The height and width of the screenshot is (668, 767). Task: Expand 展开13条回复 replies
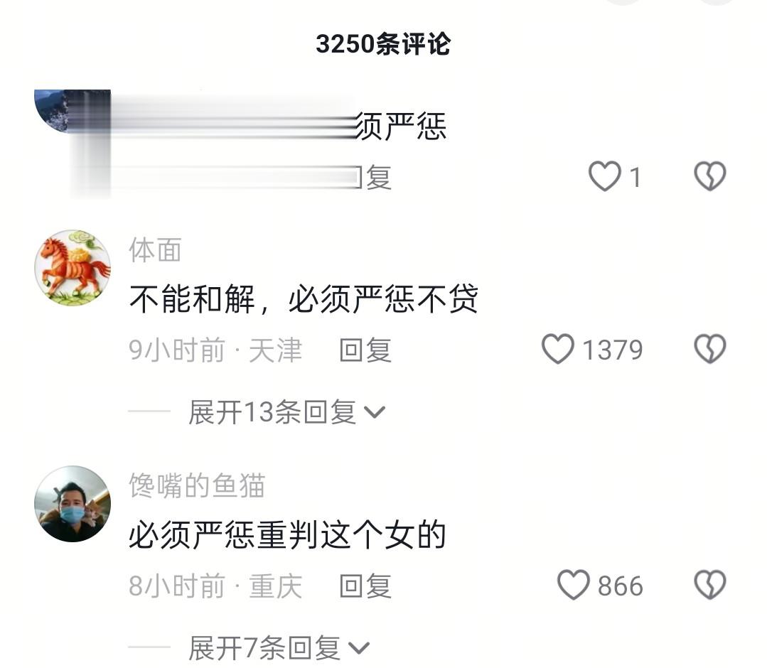click(287, 411)
